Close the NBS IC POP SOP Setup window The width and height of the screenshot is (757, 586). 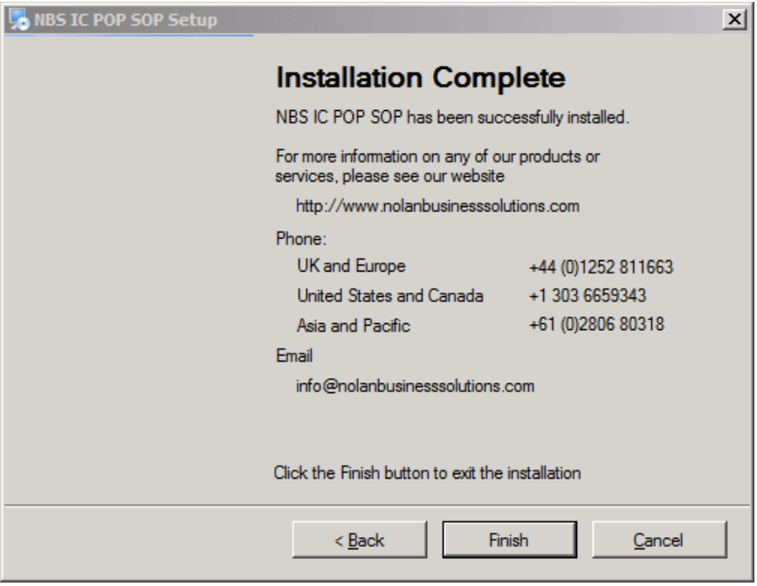coord(734,19)
